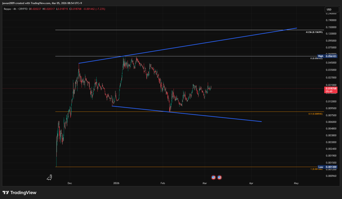Viewport: 342px width, 199px height.
Task: Click the red current price label 0.018768
Action: 331,89
